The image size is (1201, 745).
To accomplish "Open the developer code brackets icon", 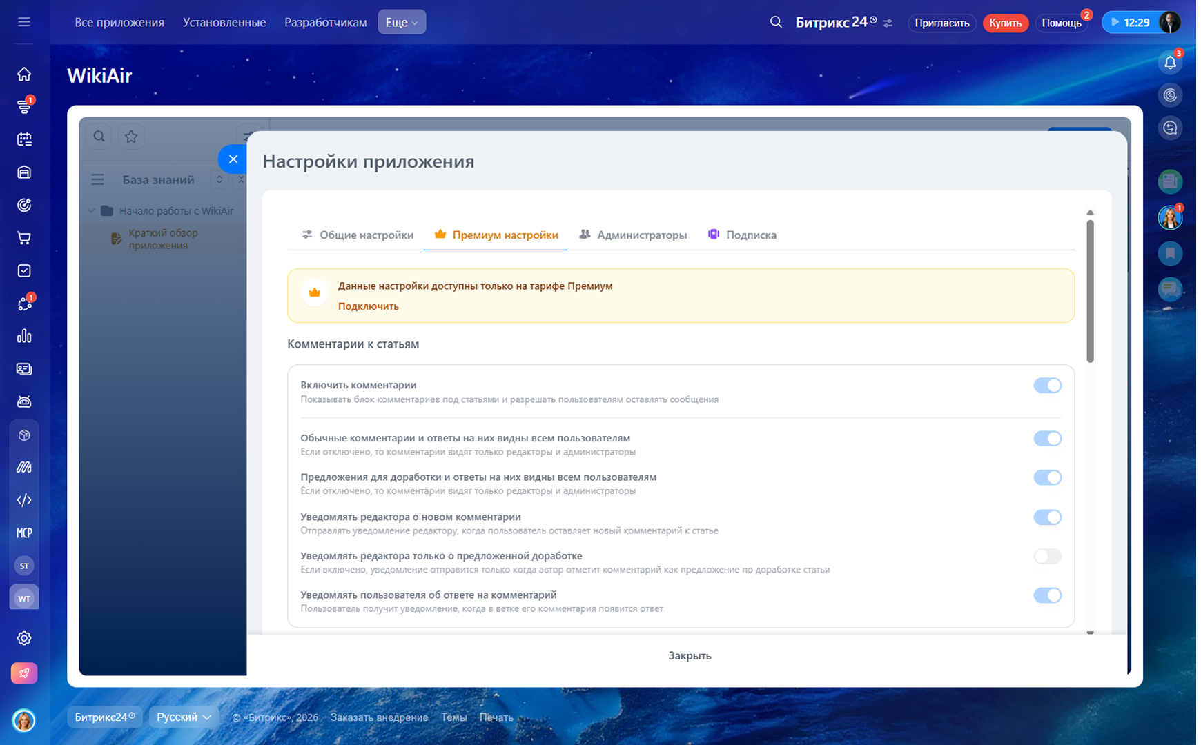I will click(24, 500).
